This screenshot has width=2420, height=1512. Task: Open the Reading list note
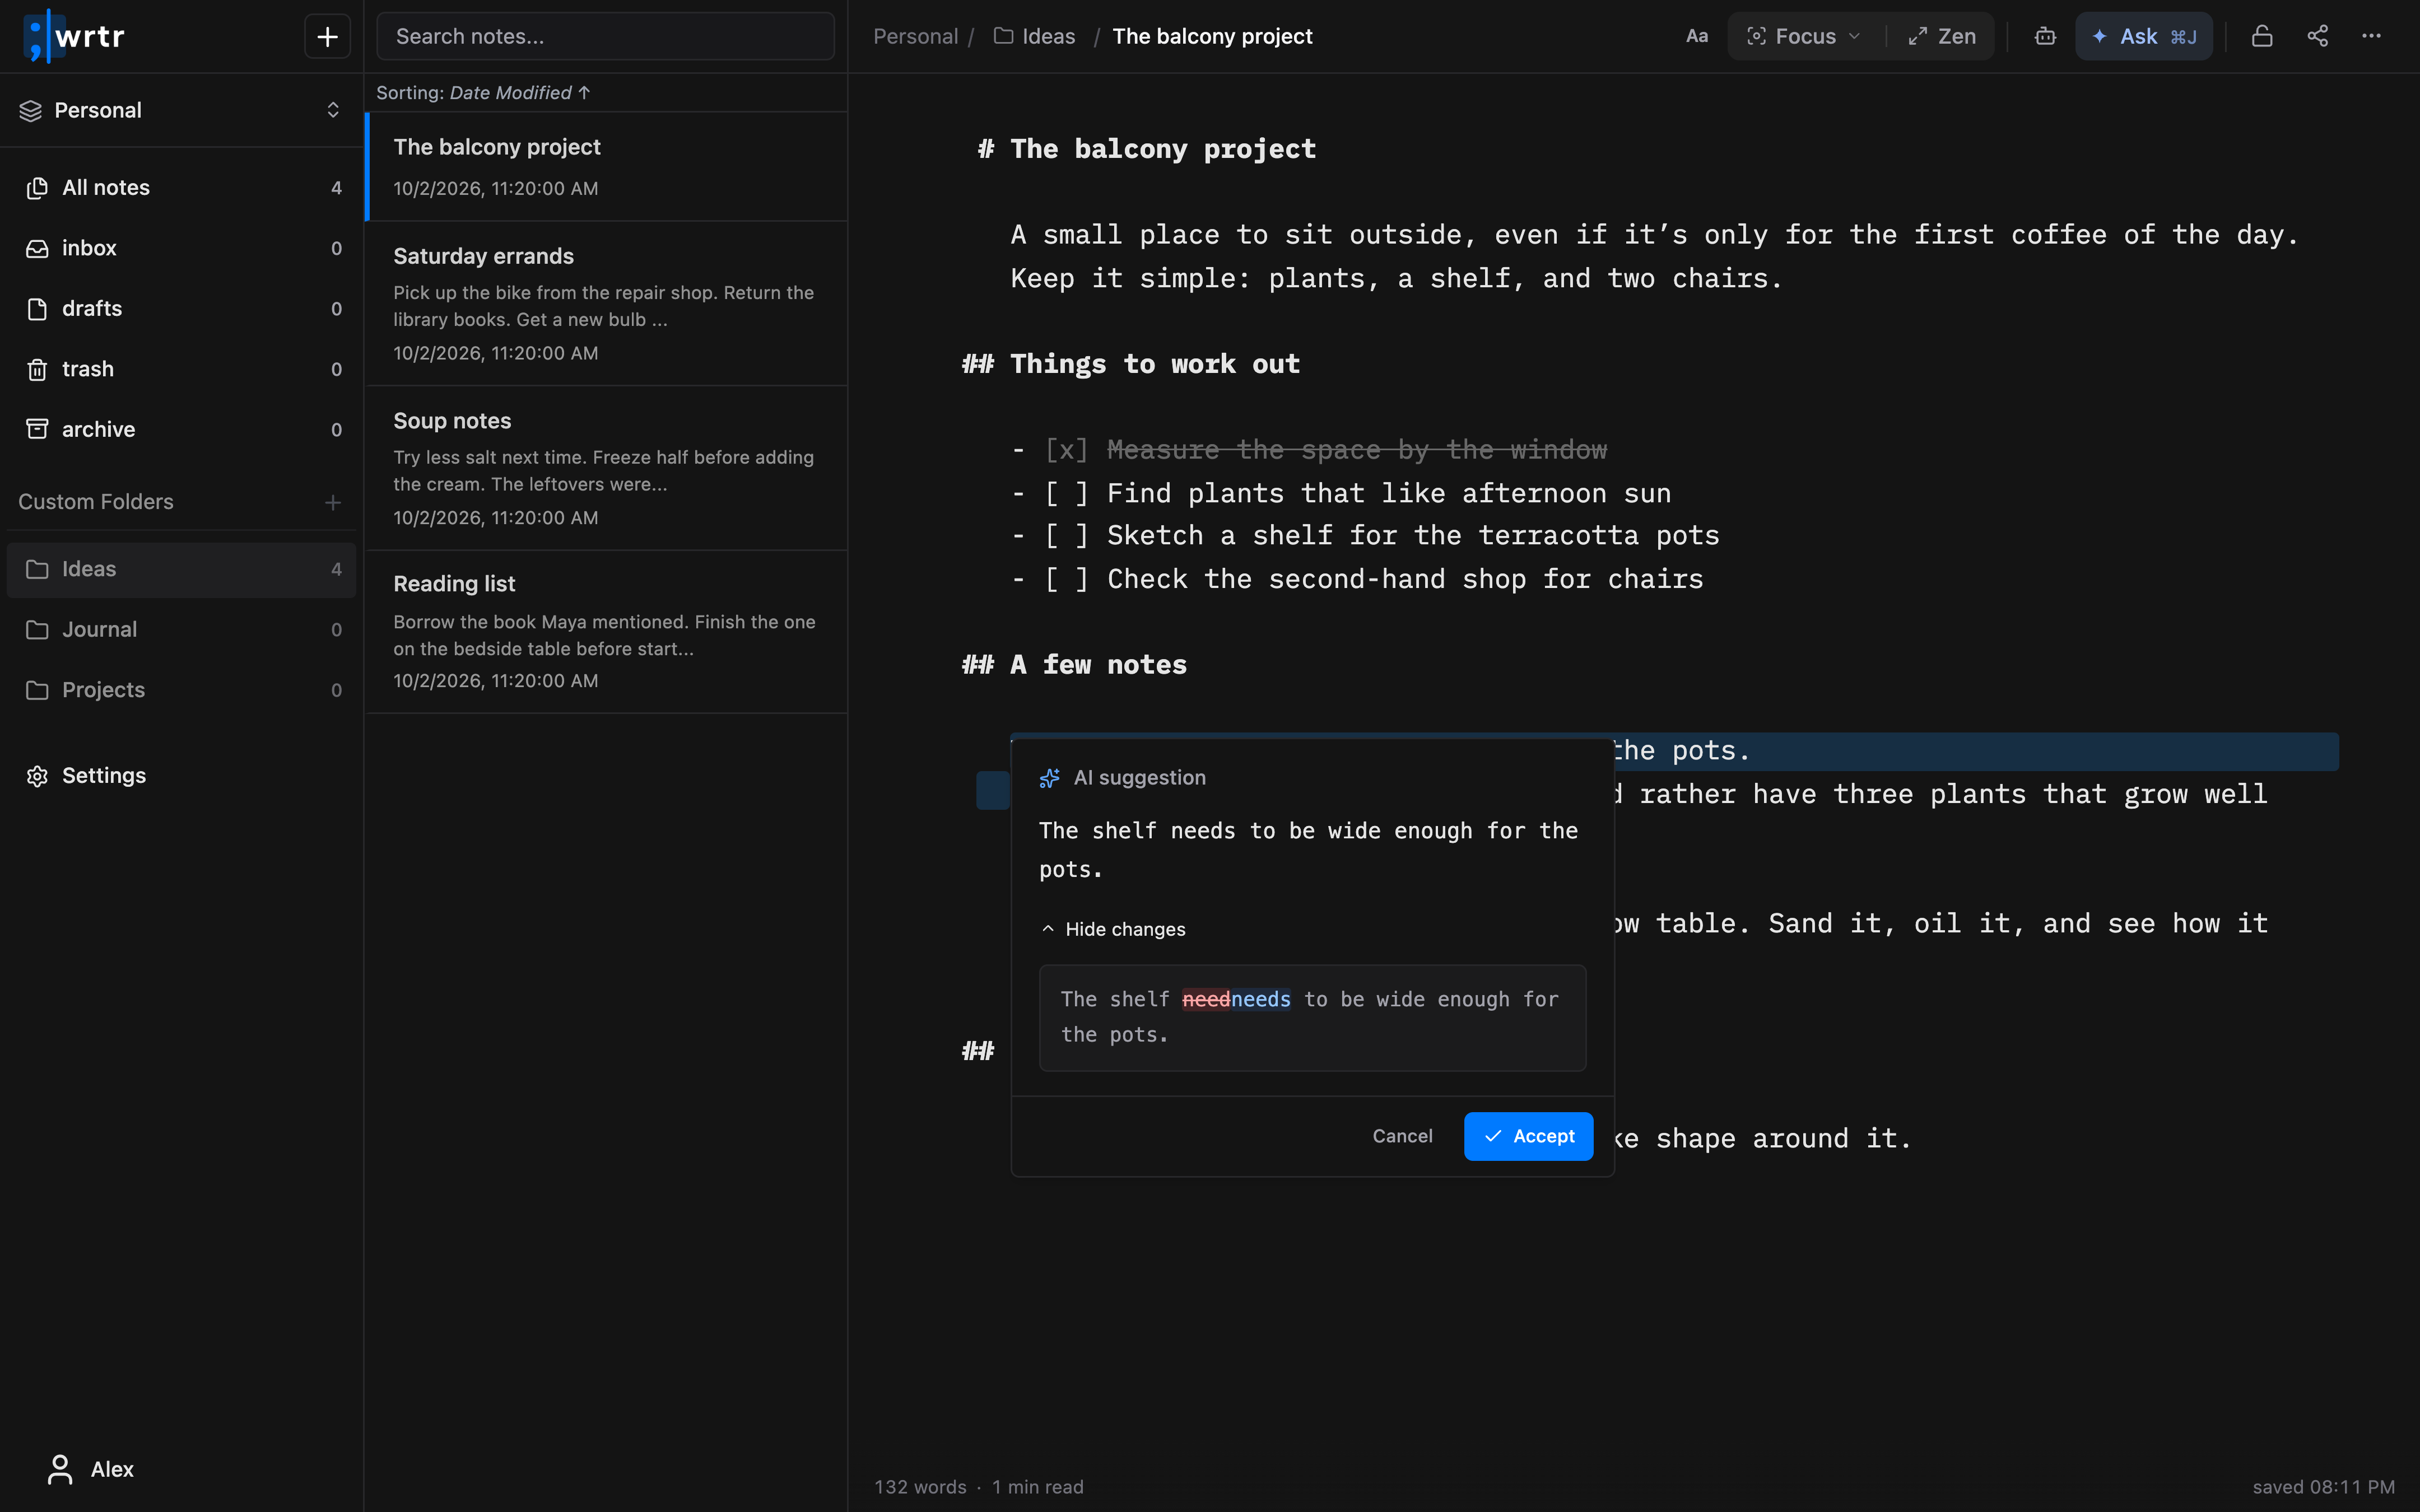[x=607, y=632]
